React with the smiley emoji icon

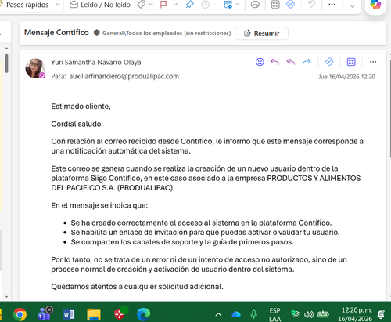point(260,62)
